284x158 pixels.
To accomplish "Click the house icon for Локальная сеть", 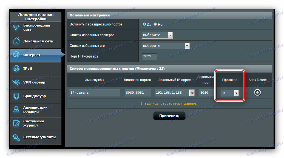I will pyautogui.click(x=16, y=41).
